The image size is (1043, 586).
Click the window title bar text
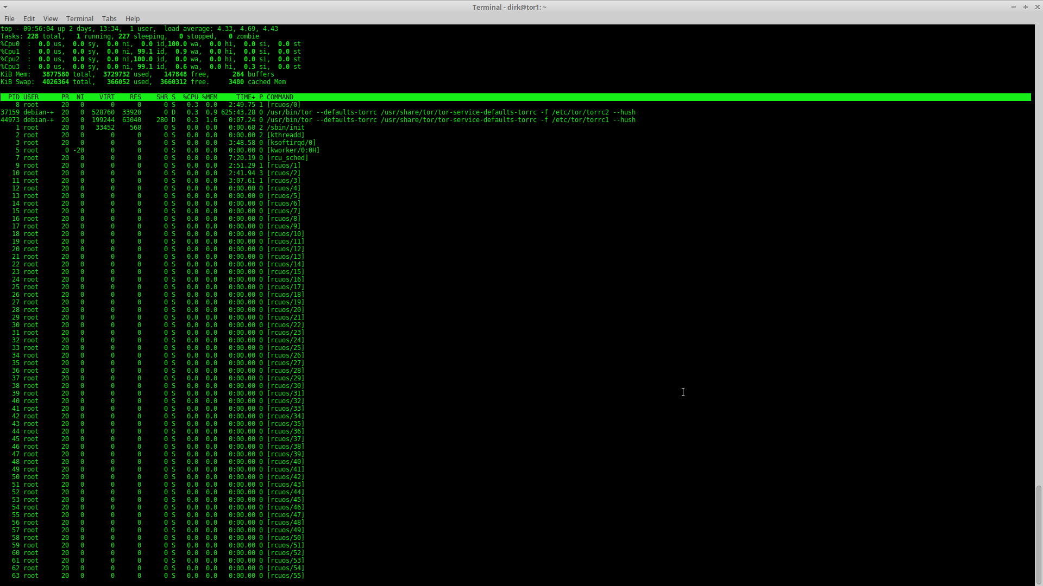coord(509,7)
